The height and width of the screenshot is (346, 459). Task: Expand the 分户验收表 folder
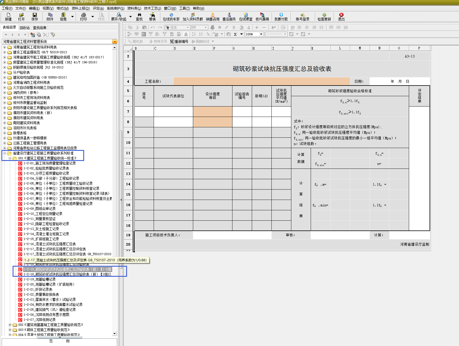click(x=4, y=72)
